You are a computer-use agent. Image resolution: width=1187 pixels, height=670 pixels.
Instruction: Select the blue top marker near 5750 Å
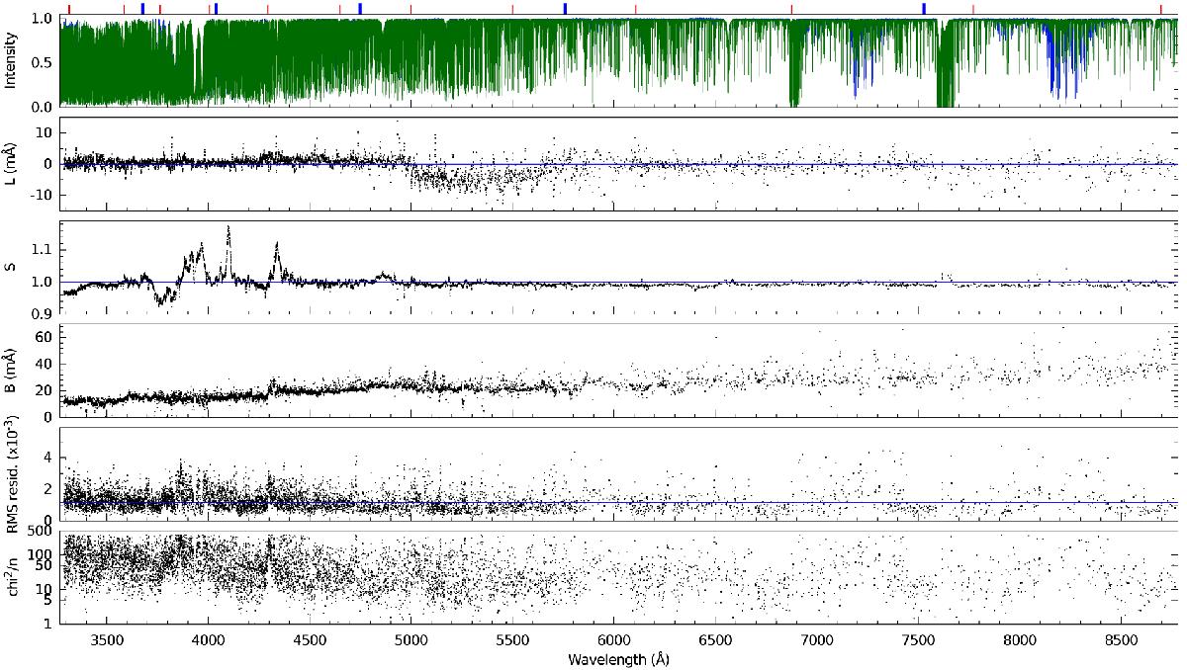tap(565, 9)
